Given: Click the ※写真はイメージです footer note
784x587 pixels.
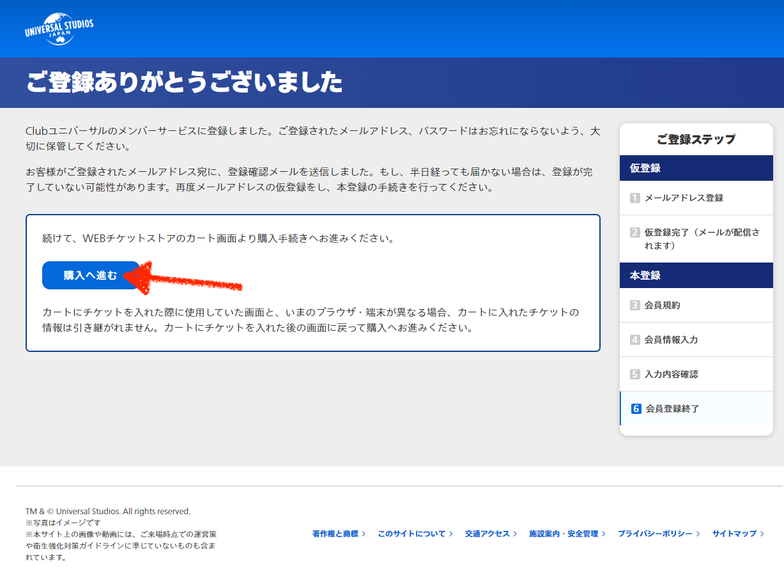Looking at the screenshot, I should coord(63,522).
